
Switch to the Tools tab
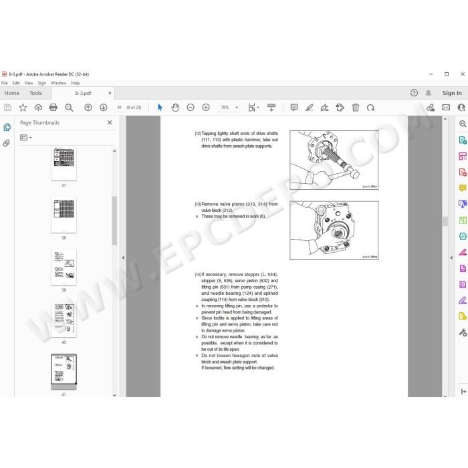(35, 93)
